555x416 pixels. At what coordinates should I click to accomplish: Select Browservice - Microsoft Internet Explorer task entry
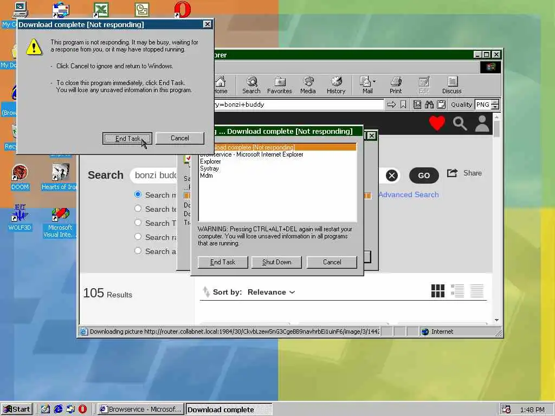click(x=251, y=154)
